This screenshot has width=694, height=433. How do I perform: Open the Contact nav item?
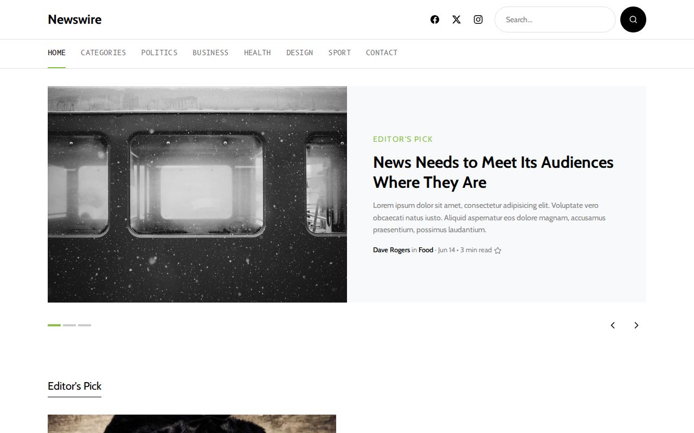coord(382,53)
